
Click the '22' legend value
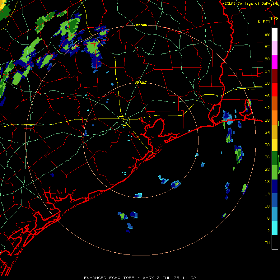[x=267, y=169]
